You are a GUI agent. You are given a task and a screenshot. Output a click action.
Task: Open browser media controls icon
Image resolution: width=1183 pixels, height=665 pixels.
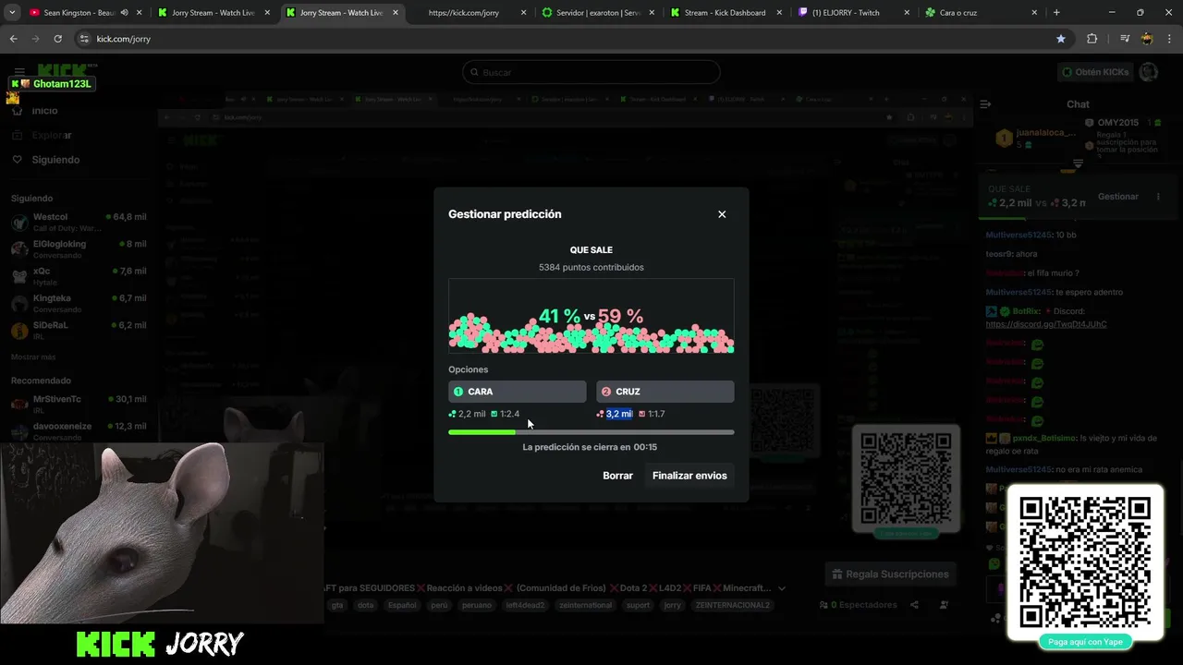coord(1124,39)
